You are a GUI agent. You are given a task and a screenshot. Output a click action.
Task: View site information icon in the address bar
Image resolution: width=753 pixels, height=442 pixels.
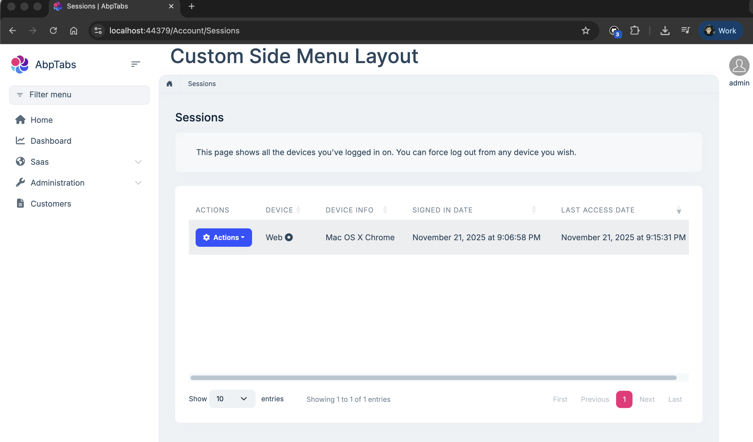pos(98,31)
